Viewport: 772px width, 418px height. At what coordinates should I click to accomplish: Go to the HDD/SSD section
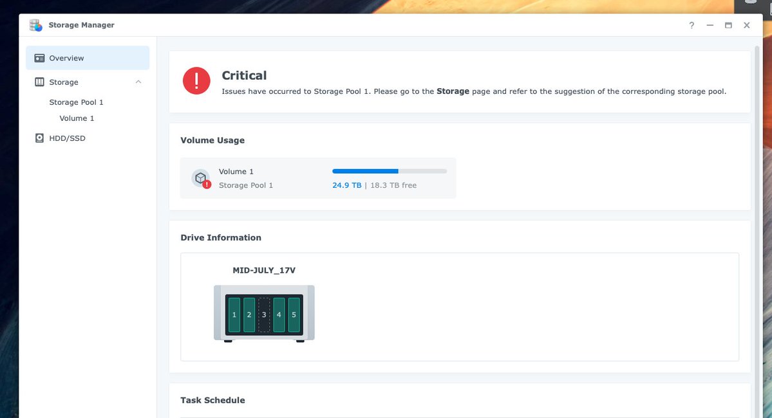tap(88, 138)
